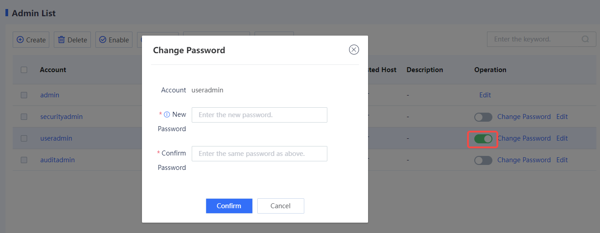Image resolution: width=600 pixels, height=233 pixels.
Task: Toggle the useradmin enable switch
Action: 483,138
